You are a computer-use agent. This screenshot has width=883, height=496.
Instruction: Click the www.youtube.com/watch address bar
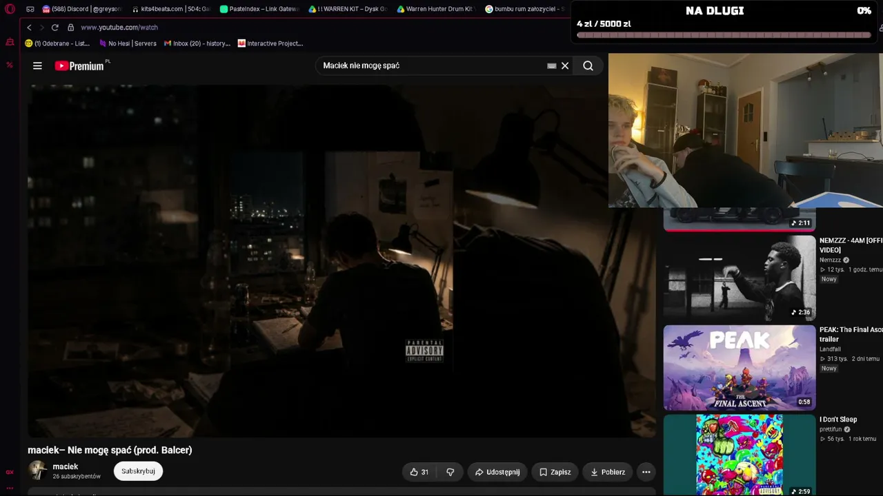click(x=119, y=28)
